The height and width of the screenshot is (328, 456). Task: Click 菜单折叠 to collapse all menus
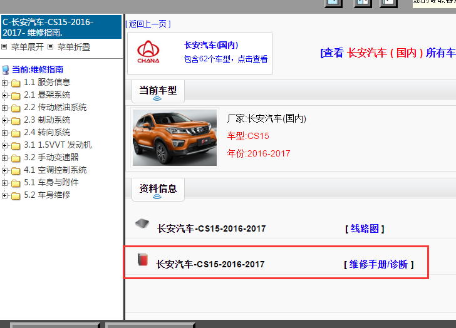pos(74,47)
